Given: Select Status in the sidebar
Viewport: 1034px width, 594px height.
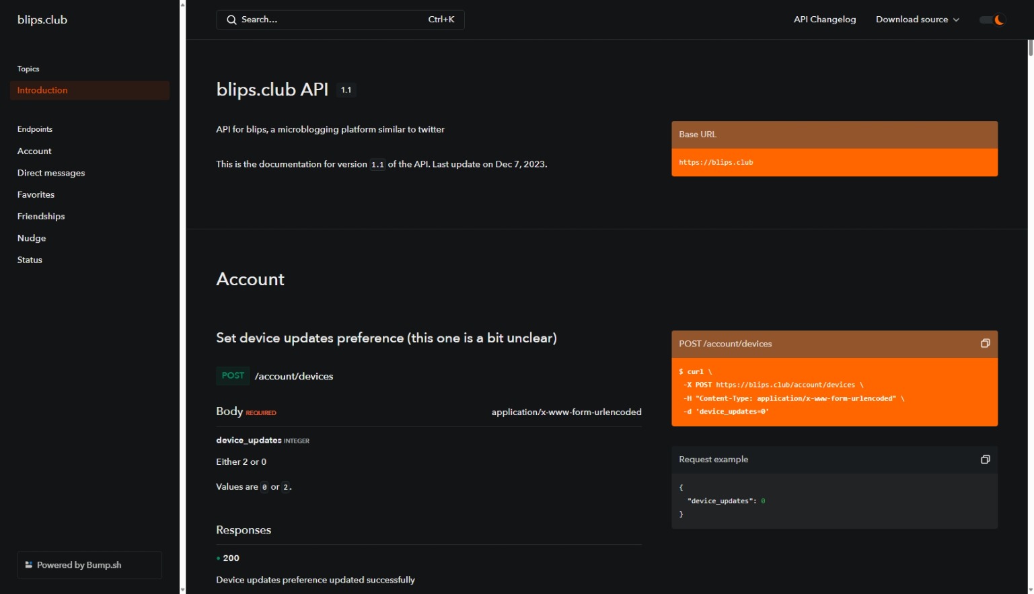Looking at the screenshot, I should pos(30,260).
